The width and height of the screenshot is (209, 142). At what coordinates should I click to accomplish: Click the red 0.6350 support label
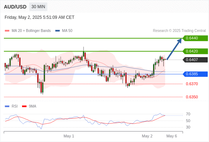[192, 97]
